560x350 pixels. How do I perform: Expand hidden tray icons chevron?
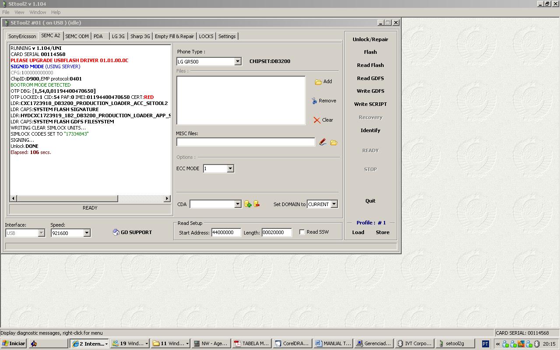pos(497,344)
